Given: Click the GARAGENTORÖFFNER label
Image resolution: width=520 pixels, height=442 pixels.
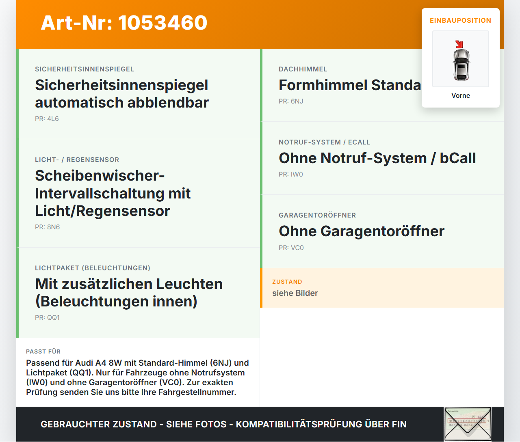Looking at the screenshot, I should pyautogui.click(x=317, y=215).
